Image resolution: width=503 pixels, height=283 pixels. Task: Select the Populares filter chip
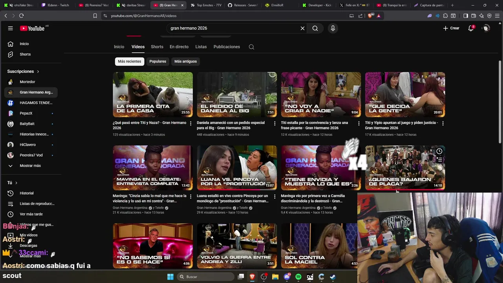coord(158,61)
